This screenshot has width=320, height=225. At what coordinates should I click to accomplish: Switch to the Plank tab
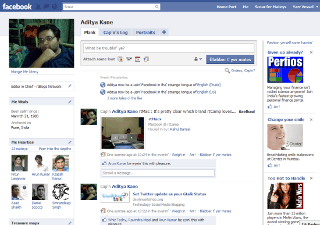pyautogui.click(x=90, y=32)
